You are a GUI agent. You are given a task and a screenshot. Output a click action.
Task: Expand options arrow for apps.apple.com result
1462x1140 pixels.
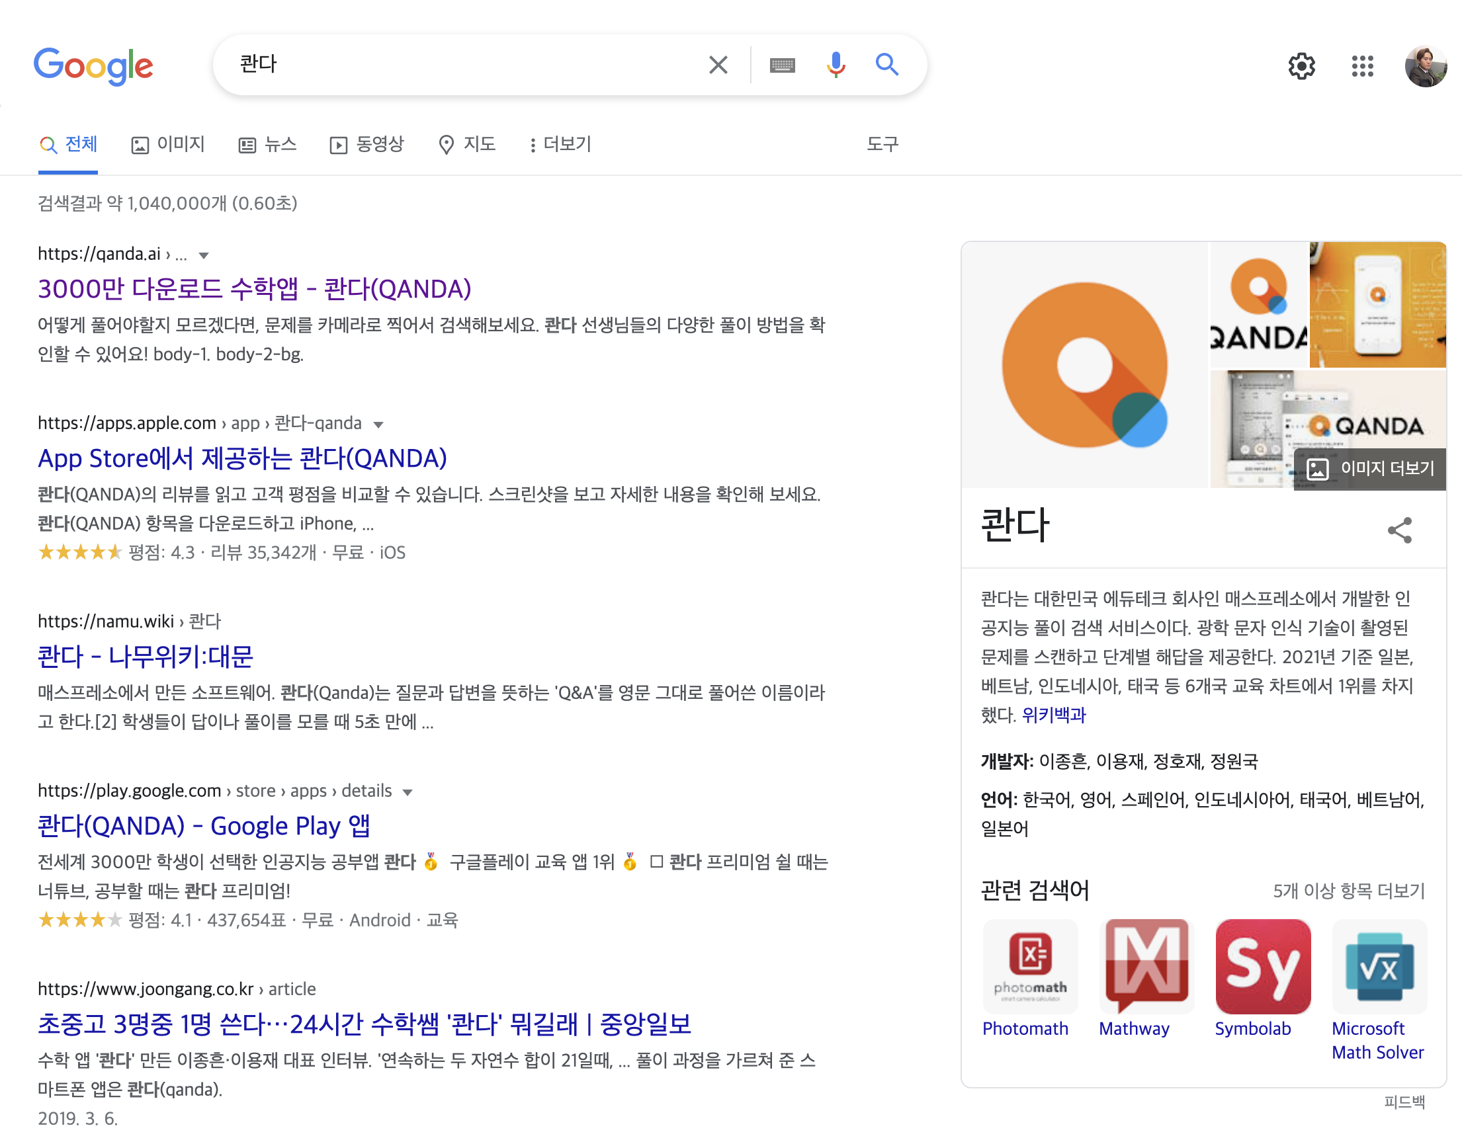pos(378,425)
